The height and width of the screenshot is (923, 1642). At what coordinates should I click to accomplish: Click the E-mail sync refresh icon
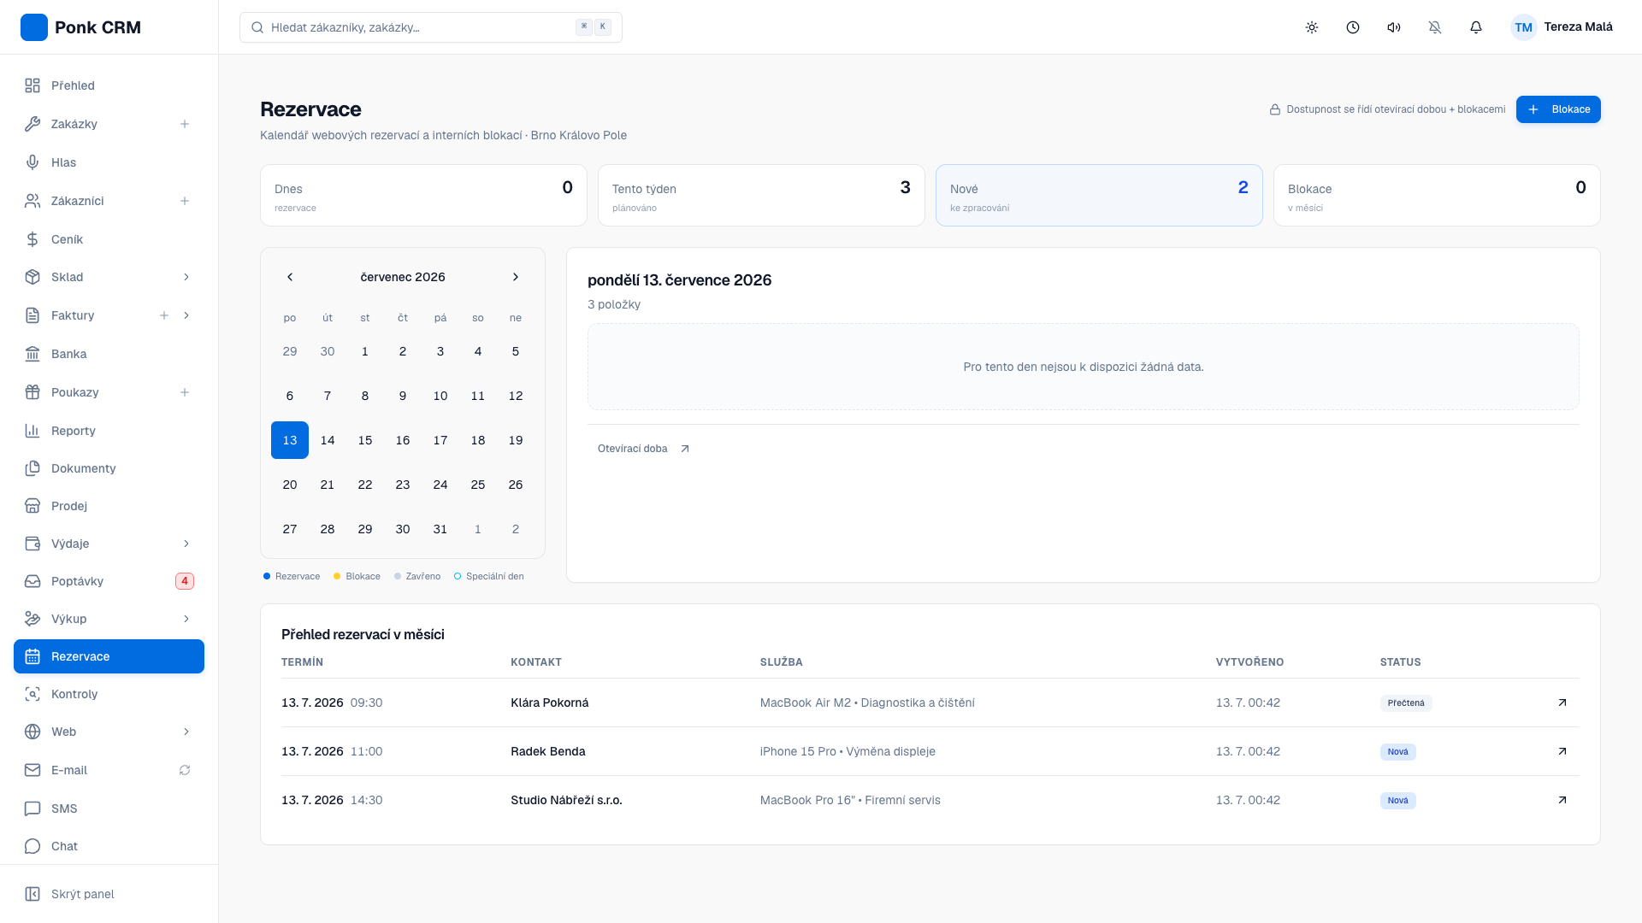pos(185,770)
